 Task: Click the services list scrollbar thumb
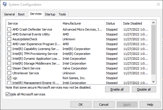tap(153, 50)
